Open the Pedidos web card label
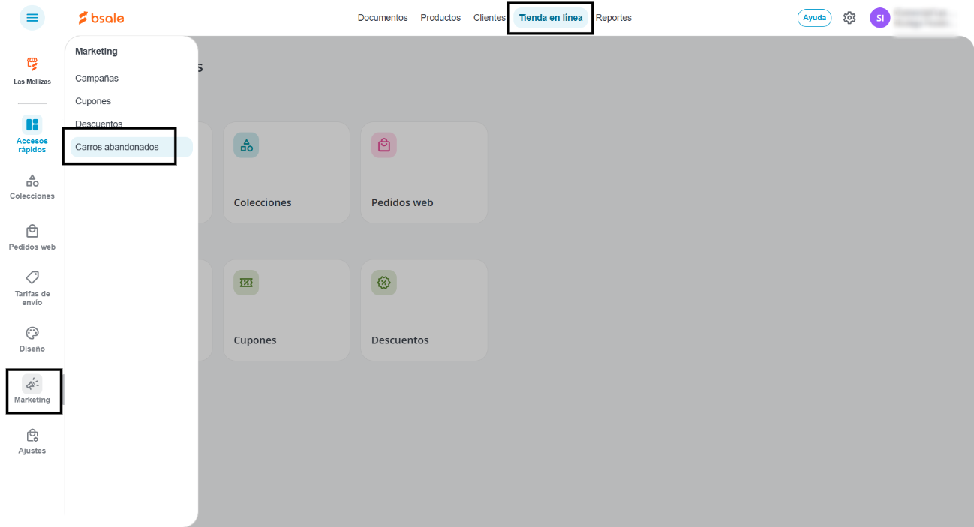 pos(402,202)
